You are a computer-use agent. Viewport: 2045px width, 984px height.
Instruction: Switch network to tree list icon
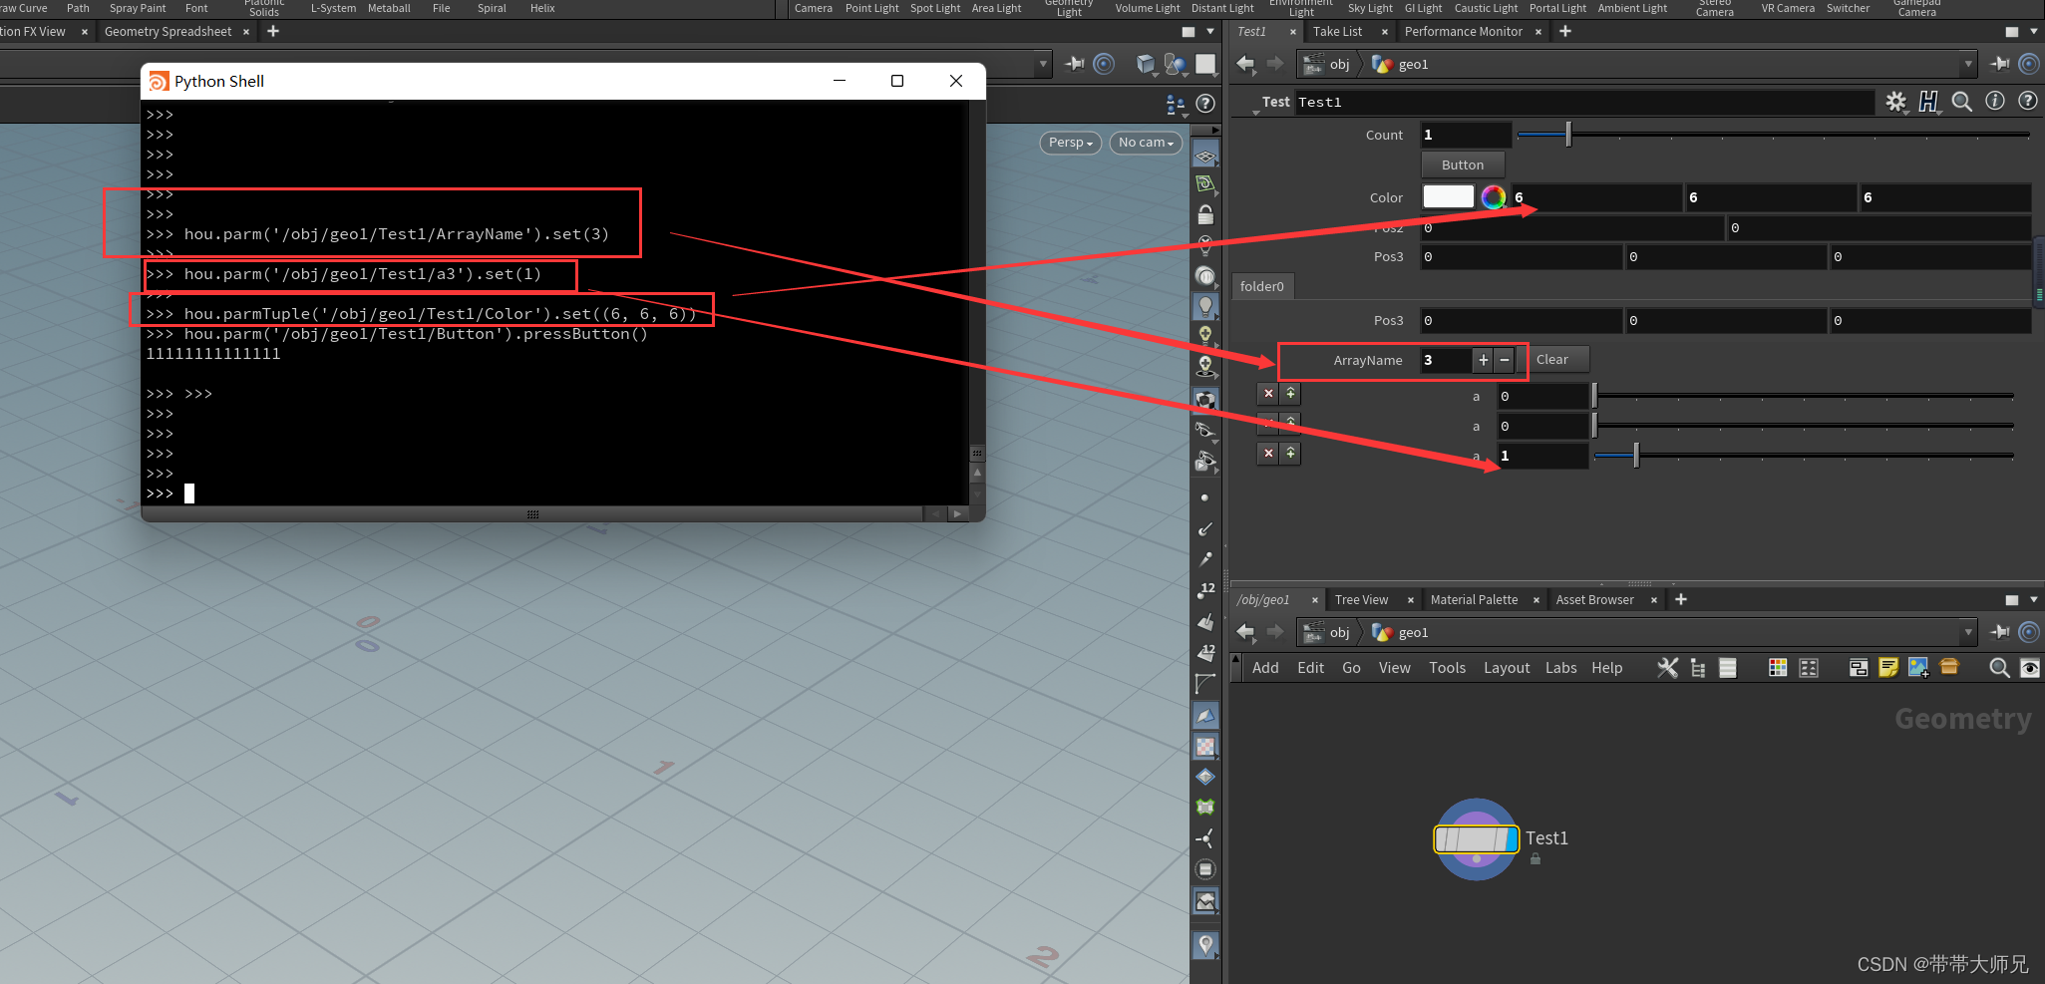1698,668
